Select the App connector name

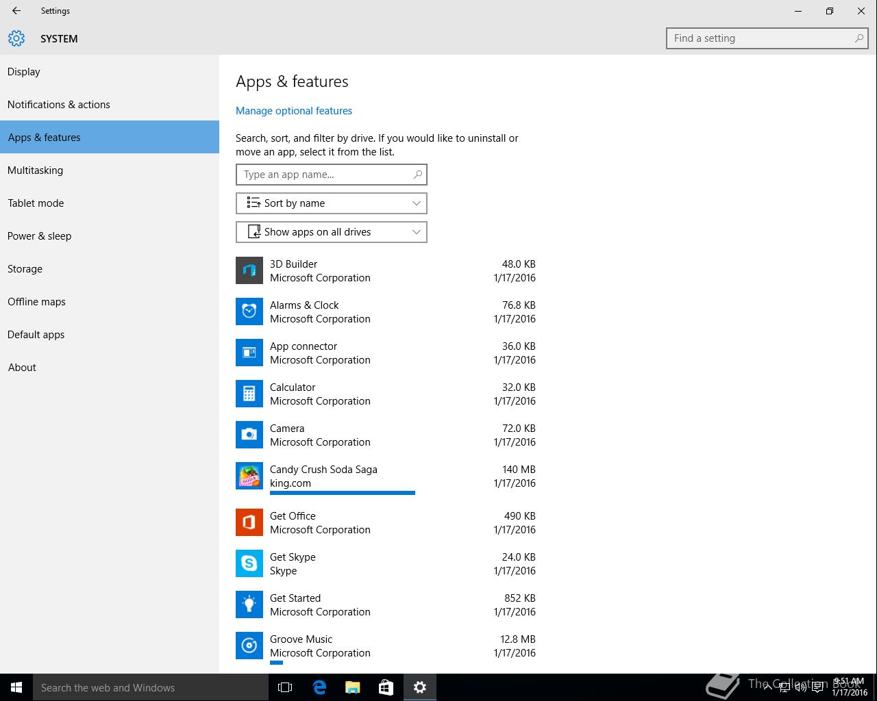tap(304, 346)
